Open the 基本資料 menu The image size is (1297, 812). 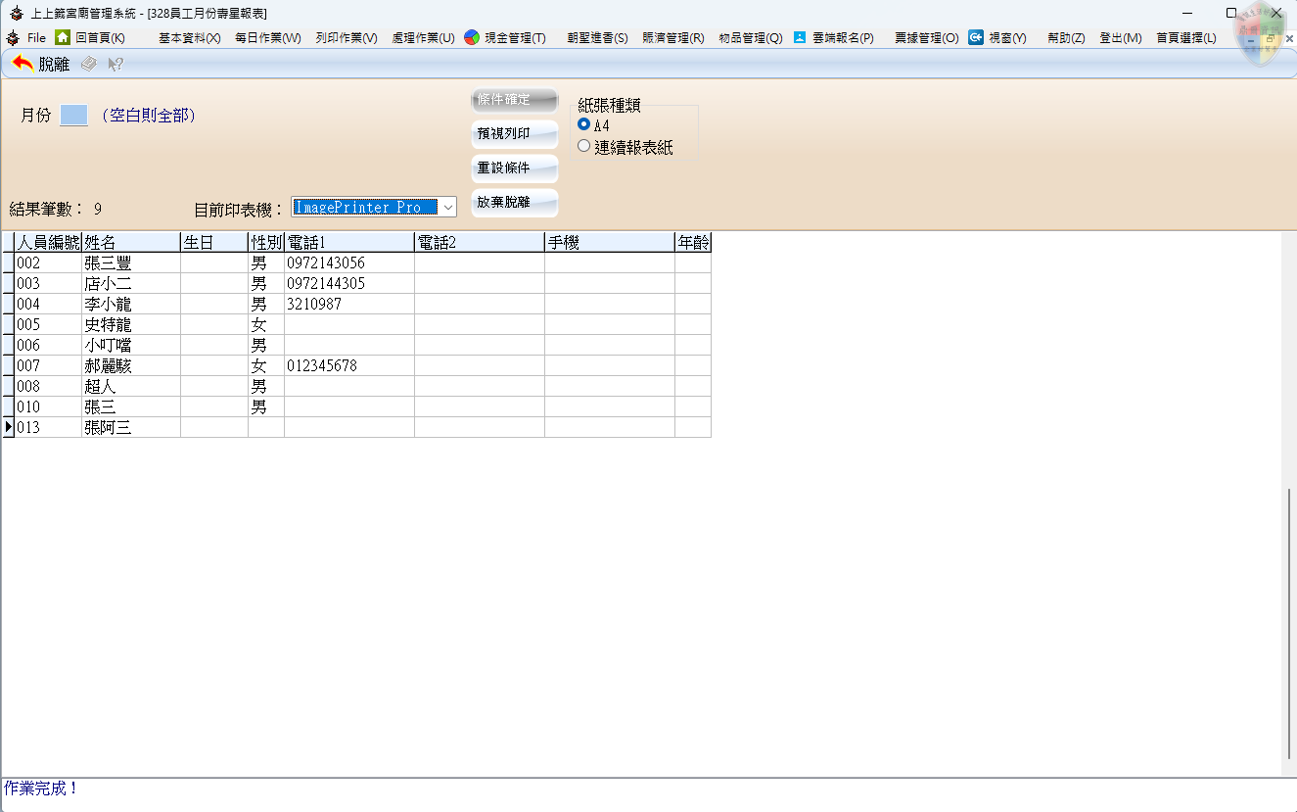189,38
